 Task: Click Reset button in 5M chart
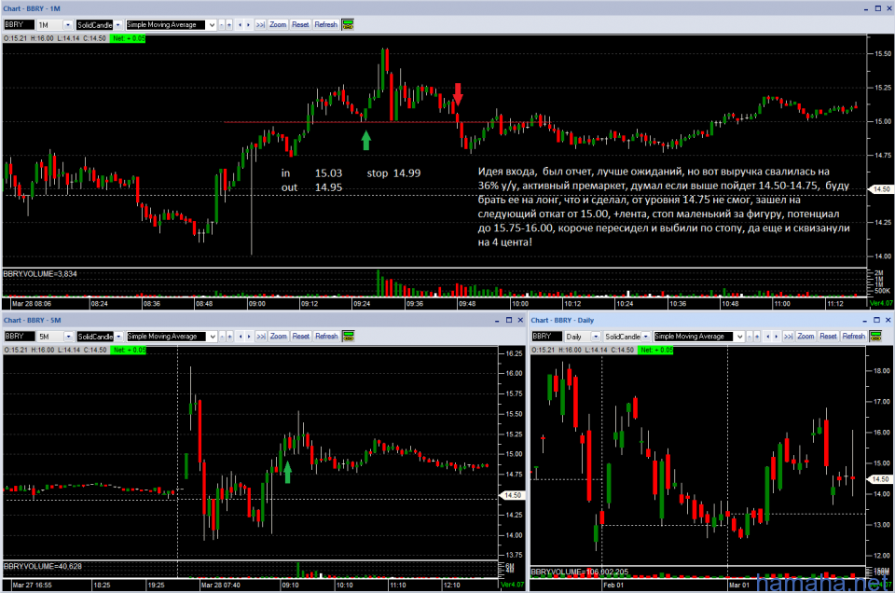click(x=301, y=337)
